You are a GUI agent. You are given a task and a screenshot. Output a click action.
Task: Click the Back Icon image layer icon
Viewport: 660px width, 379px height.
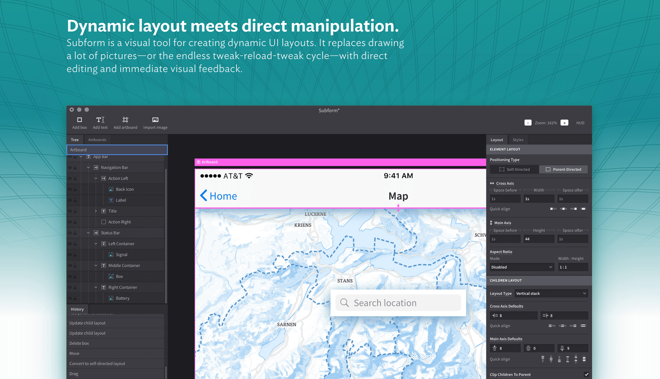point(111,189)
